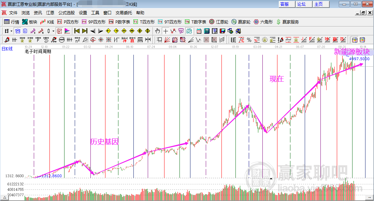Screen dimensions: 374x201
Task: Click the save floppy disk icon
Action: pos(222,31)
